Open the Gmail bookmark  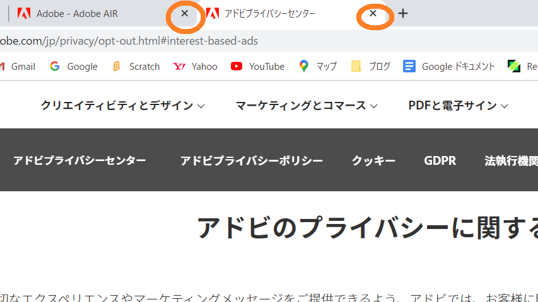pyautogui.click(x=18, y=67)
